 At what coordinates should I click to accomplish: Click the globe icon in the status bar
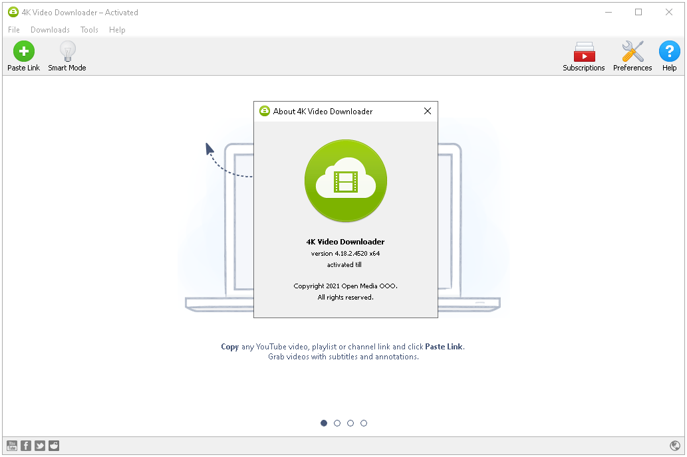675,446
